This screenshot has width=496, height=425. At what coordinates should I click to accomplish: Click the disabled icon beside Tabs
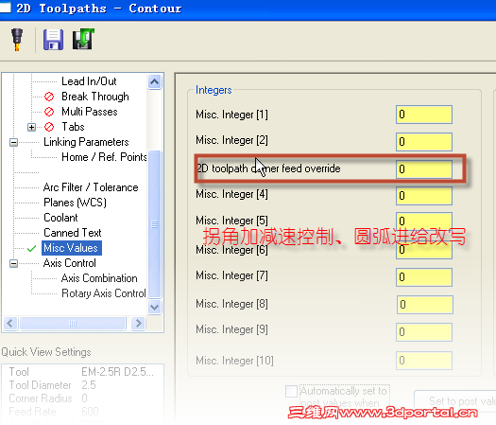click(x=49, y=127)
